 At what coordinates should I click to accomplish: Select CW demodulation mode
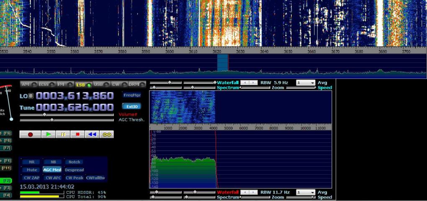click(x=116, y=84)
